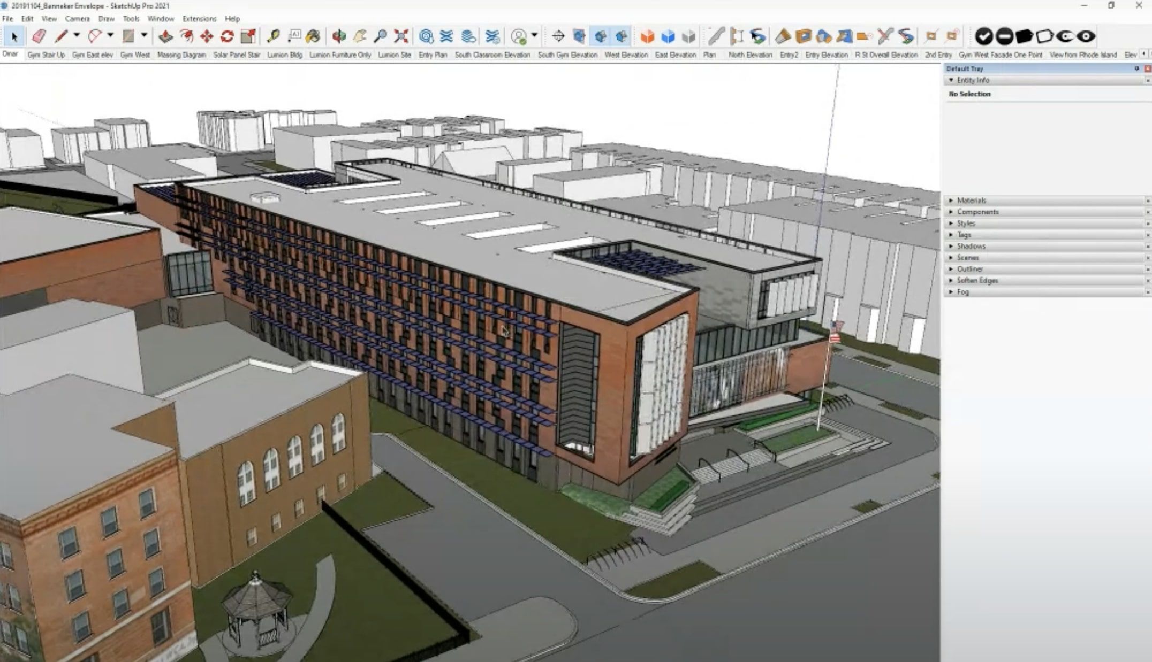The image size is (1152, 662).
Task: Switch to Entry Plan scene tab
Action: pyautogui.click(x=433, y=55)
